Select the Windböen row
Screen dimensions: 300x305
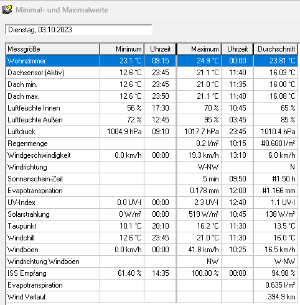(152, 250)
